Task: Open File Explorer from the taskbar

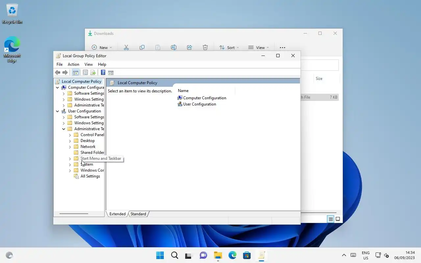Action: point(218,255)
